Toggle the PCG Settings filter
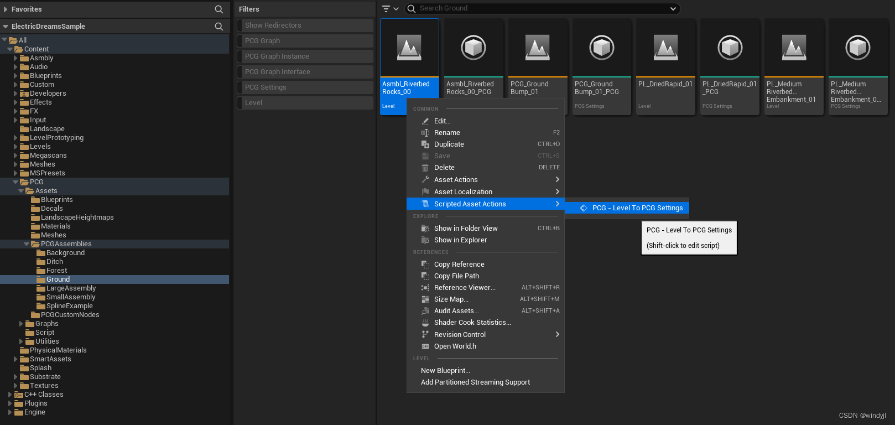895x425 pixels. [x=305, y=87]
